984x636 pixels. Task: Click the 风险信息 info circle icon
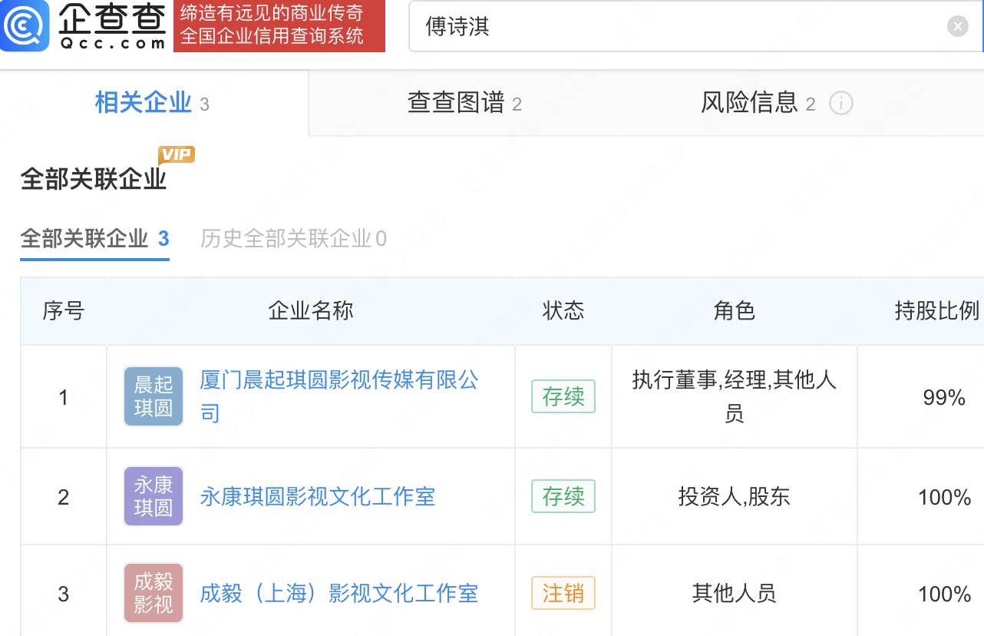coord(841,103)
